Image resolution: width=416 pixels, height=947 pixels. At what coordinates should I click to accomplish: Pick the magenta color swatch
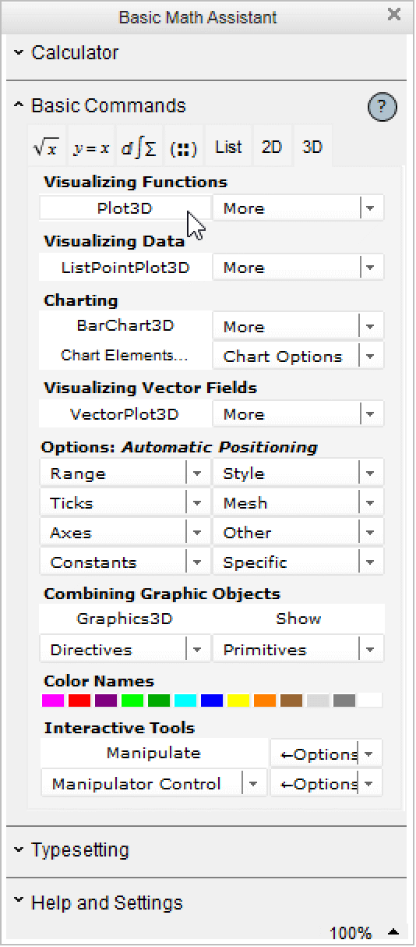point(52,700)
